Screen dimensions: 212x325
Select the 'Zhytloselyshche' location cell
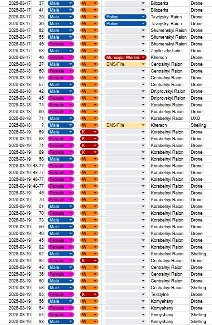(x=170, y=51)
